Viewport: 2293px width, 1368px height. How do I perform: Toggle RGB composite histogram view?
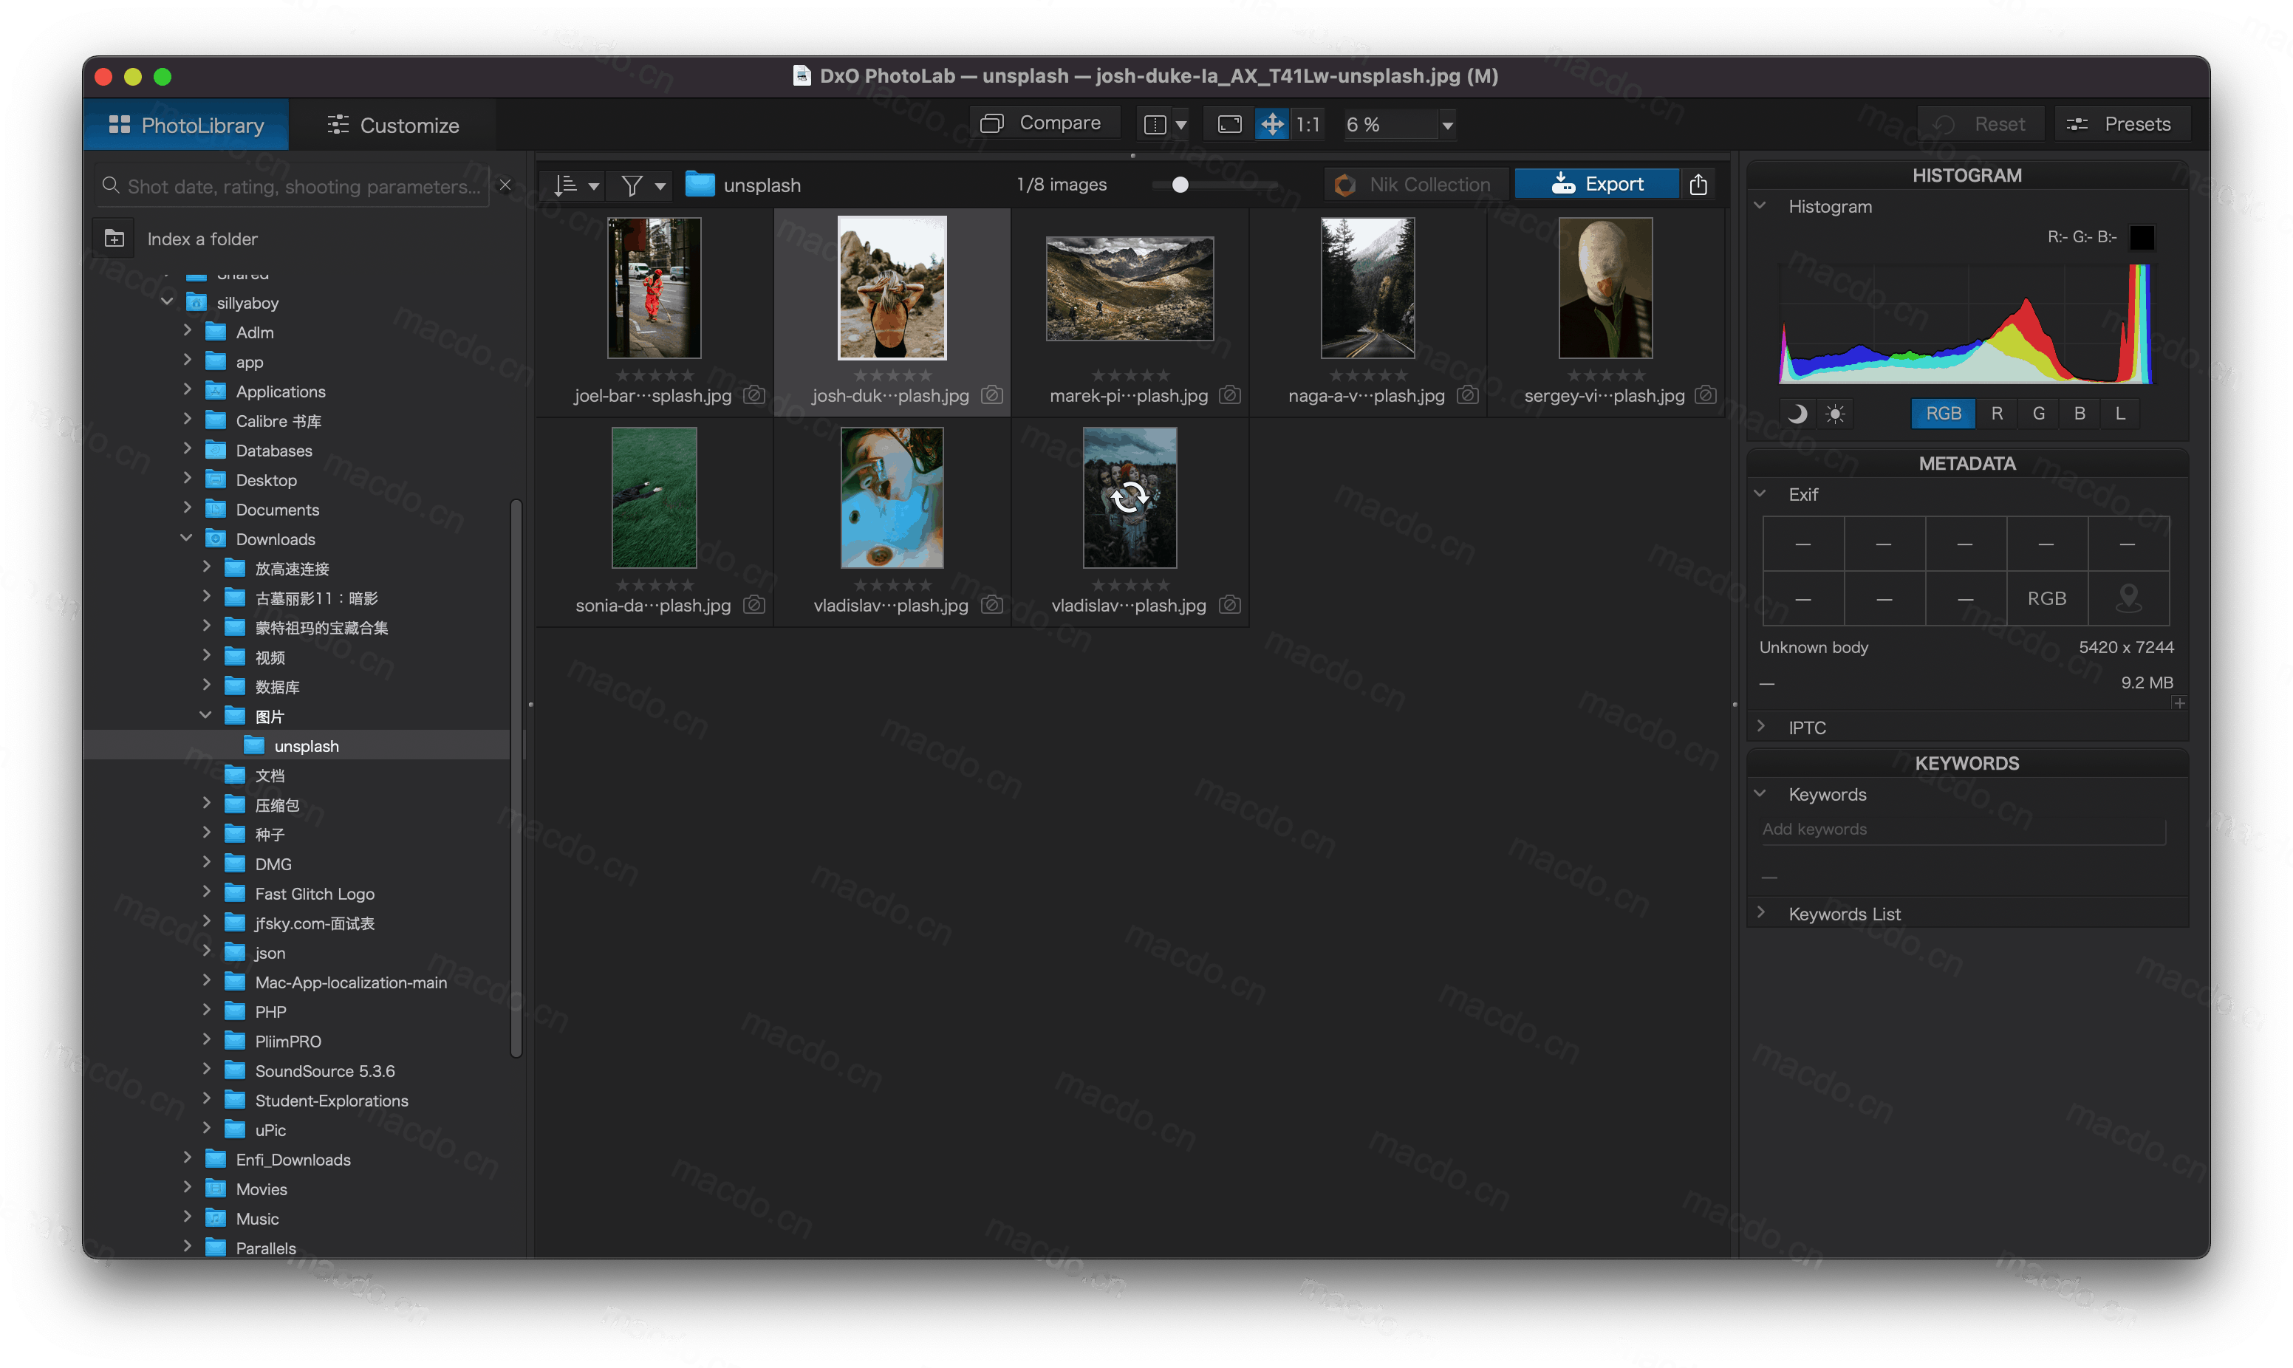pos(1943,412)
